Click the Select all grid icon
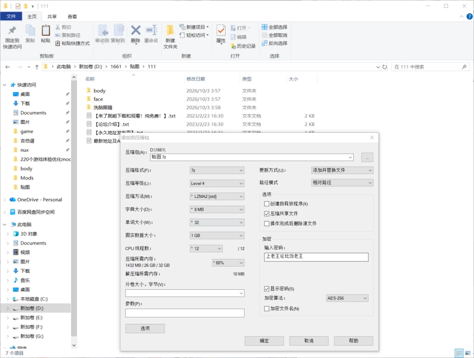474x358 pixels. (x=264, y=27)
